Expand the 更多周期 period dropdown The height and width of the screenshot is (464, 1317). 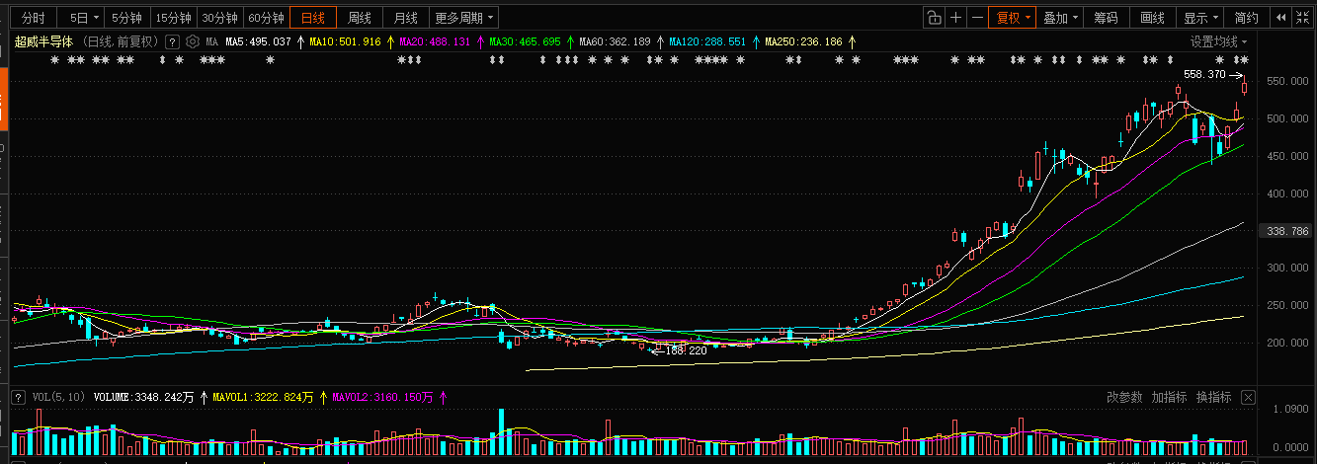click(x=463, y=18)
